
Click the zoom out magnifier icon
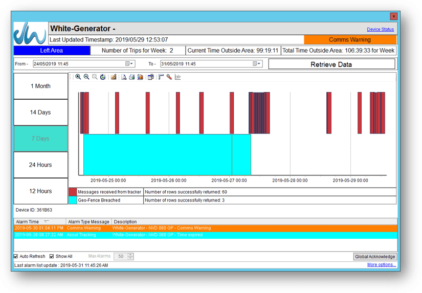(86, 77)
